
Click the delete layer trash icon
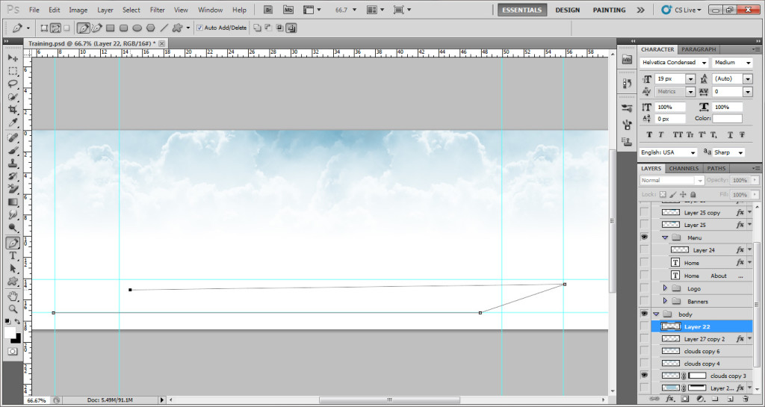(745, 399)
